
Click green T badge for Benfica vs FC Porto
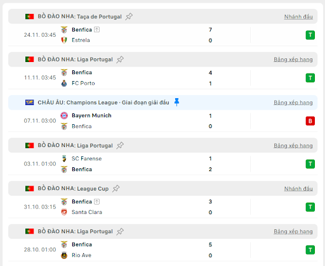coord(310,78)
